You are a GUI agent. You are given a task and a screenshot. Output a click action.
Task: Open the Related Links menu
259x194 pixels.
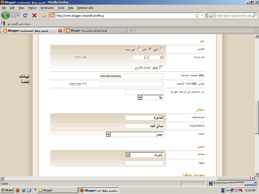coord(85,8)
